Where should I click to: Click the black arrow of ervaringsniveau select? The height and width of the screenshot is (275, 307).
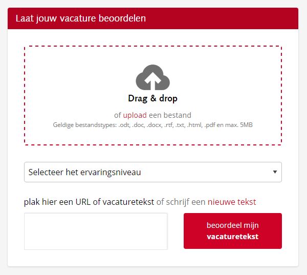[275, 172]
